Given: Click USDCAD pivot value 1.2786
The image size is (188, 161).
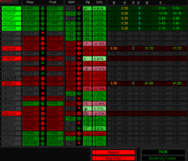Looking at the screenshot, I should [x=55, y=133].
